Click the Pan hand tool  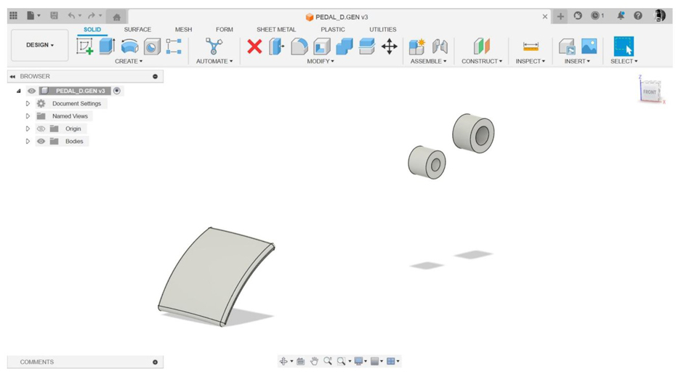click(314, 361)
